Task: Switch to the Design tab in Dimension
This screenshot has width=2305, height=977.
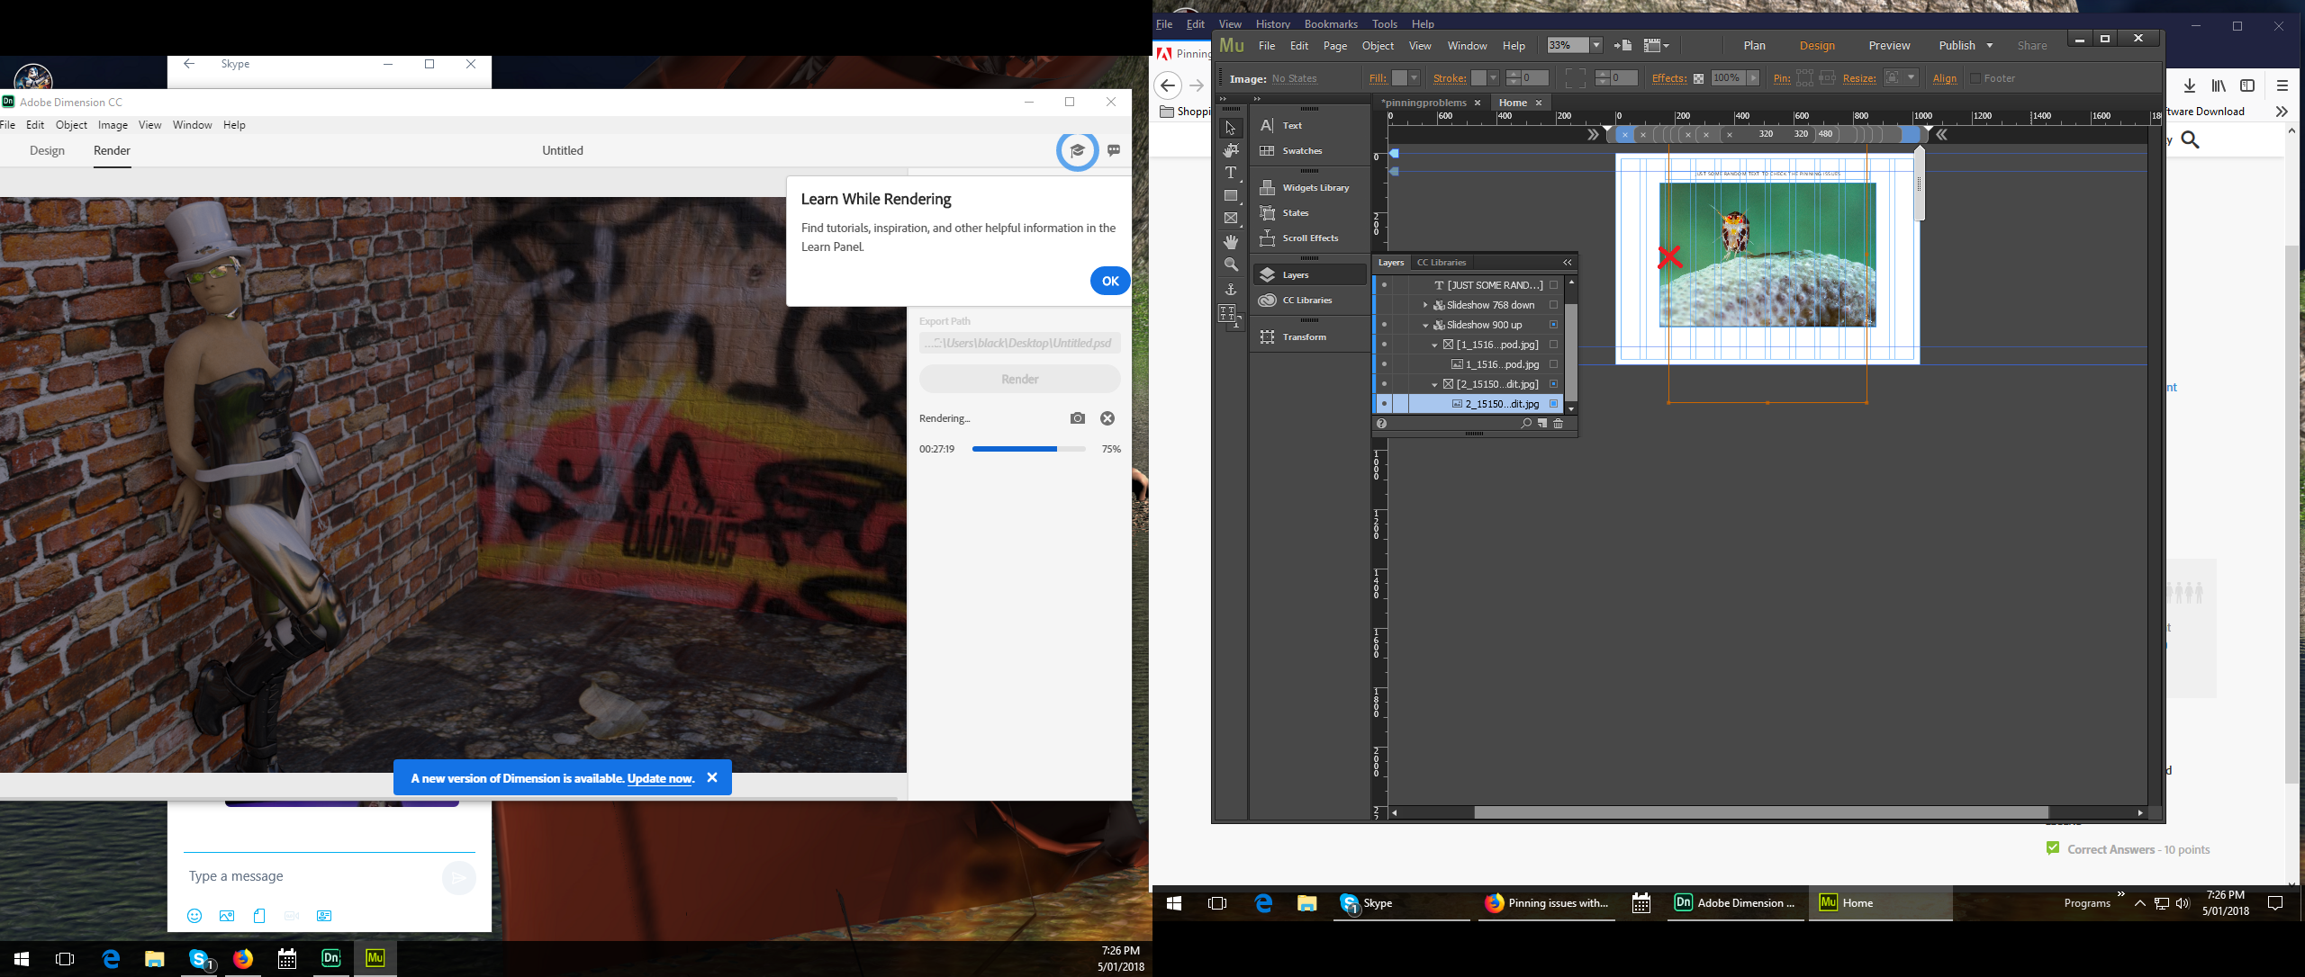Action: (47, 150)
